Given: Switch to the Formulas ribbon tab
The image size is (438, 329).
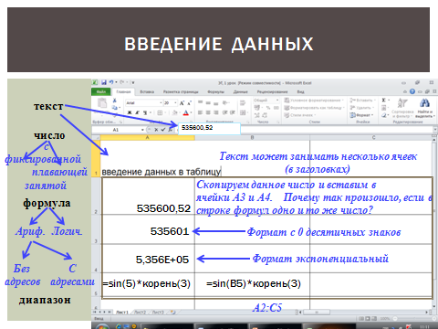Looking at the screenshot, I should (x=215, y=91).
